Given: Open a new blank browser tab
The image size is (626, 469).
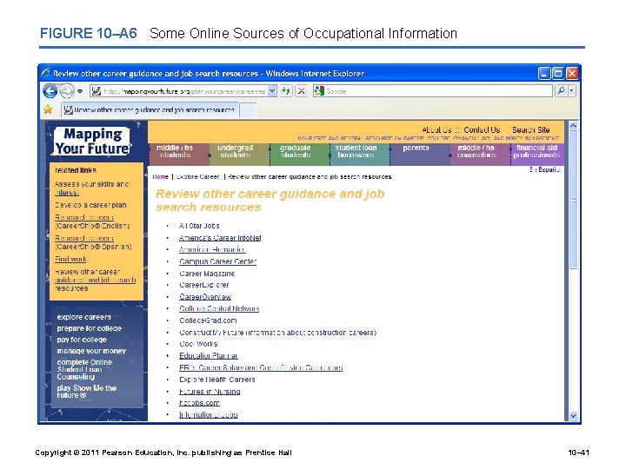Looking at the screenshot, I should coord(248,110).
